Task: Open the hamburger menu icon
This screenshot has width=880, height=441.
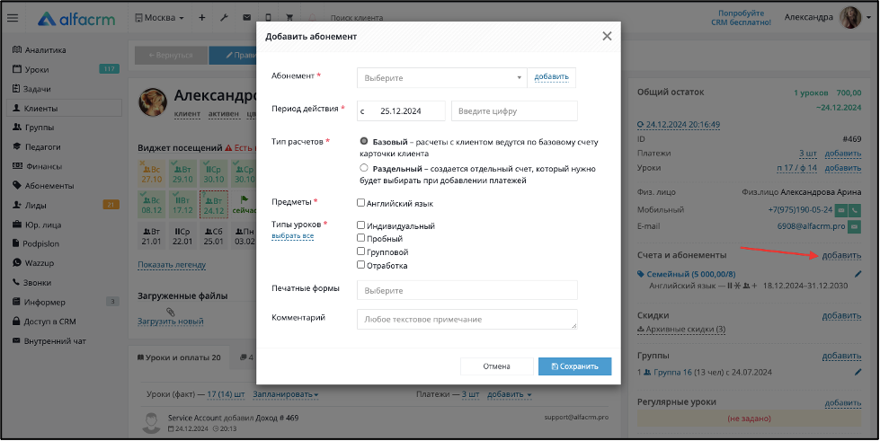Action: (13, 18)
